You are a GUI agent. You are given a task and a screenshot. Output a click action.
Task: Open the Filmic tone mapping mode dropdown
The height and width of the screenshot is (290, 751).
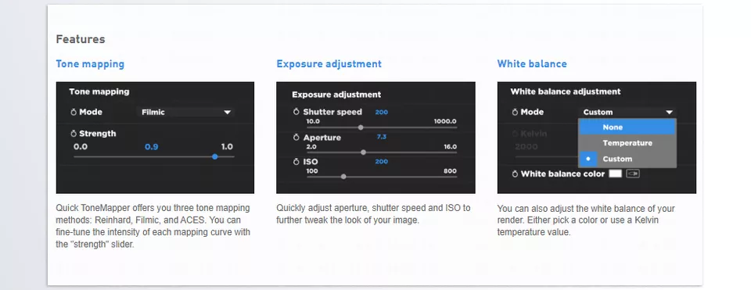(x=186, y=112)
